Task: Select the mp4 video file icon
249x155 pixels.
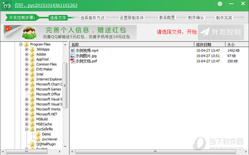Action: (x=73, y=51)
